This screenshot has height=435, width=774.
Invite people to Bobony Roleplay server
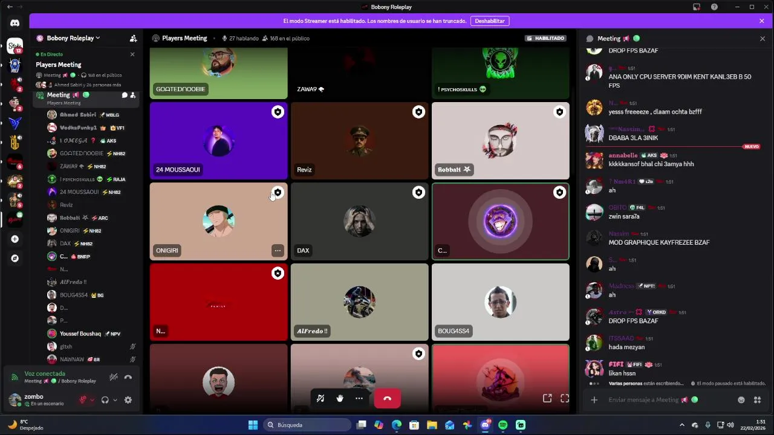[133, 38]
